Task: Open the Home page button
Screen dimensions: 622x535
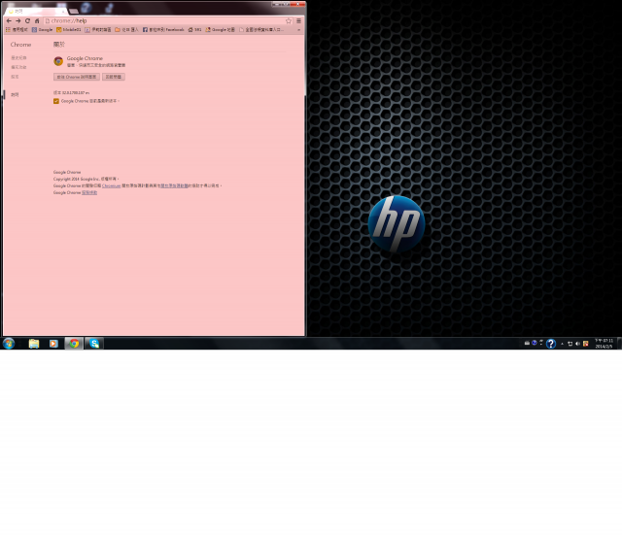Action: point(37,20)
